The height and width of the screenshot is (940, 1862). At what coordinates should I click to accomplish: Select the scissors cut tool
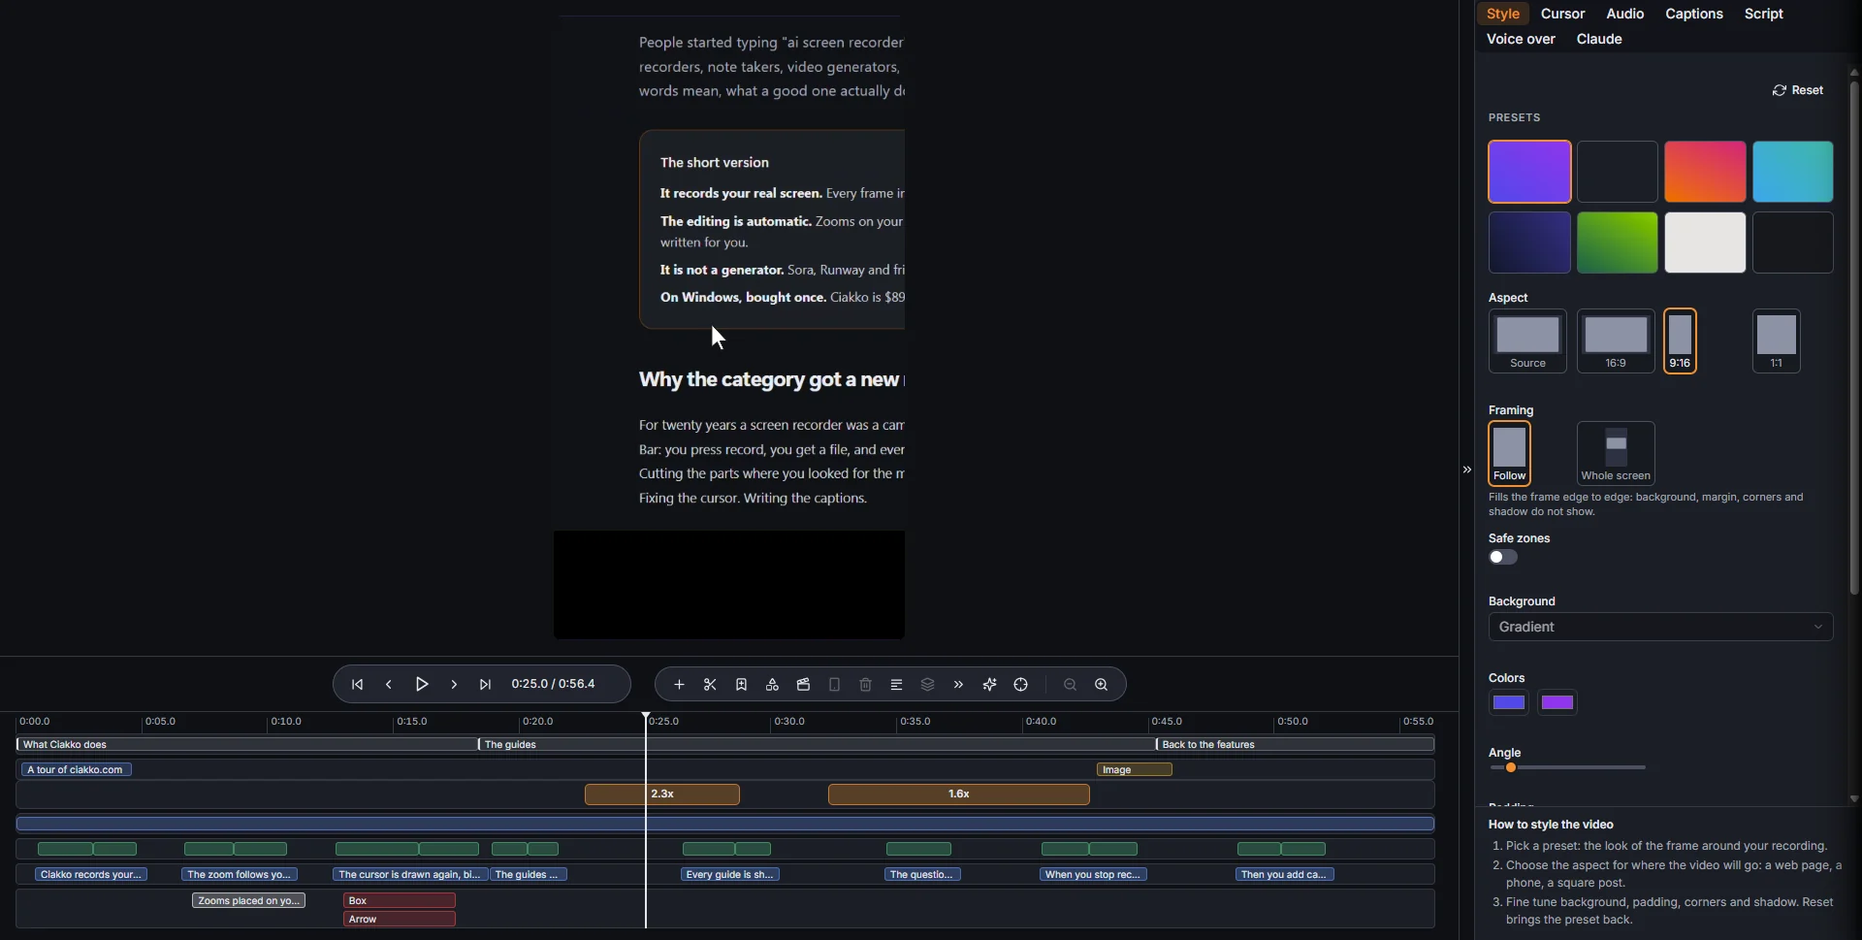click(710, 685)
